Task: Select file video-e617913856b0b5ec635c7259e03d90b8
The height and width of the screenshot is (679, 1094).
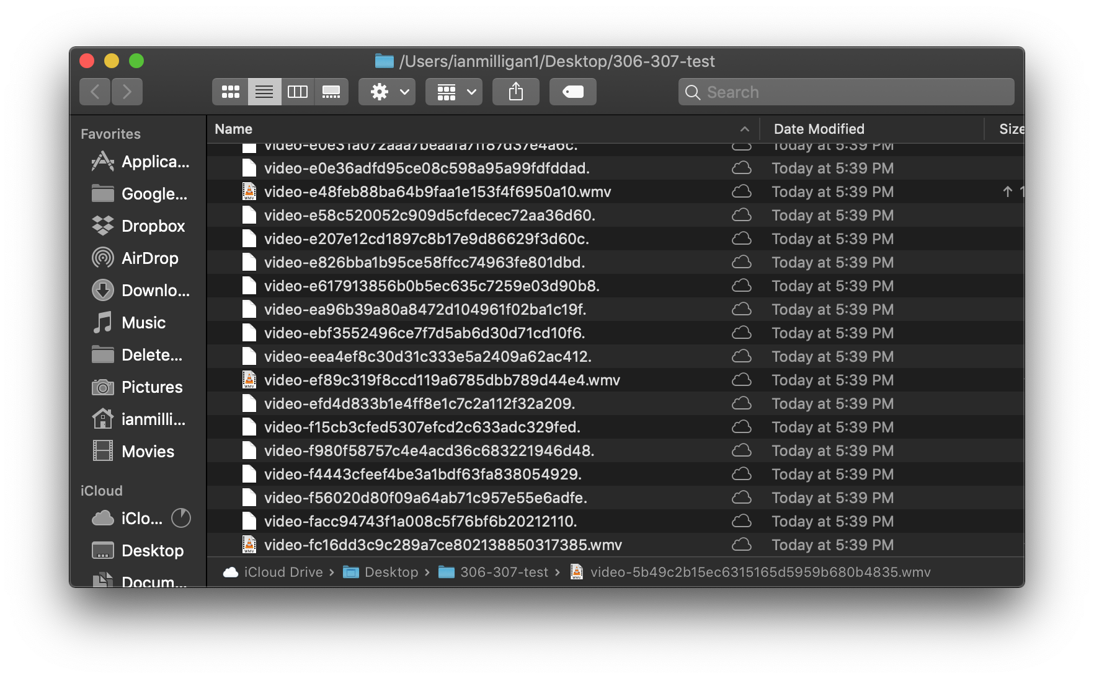Action: (615, 286)
